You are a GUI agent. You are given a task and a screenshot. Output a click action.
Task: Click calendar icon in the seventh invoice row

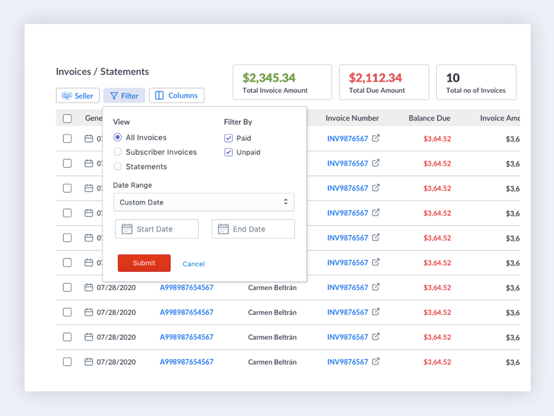click(x=89, y=287)
